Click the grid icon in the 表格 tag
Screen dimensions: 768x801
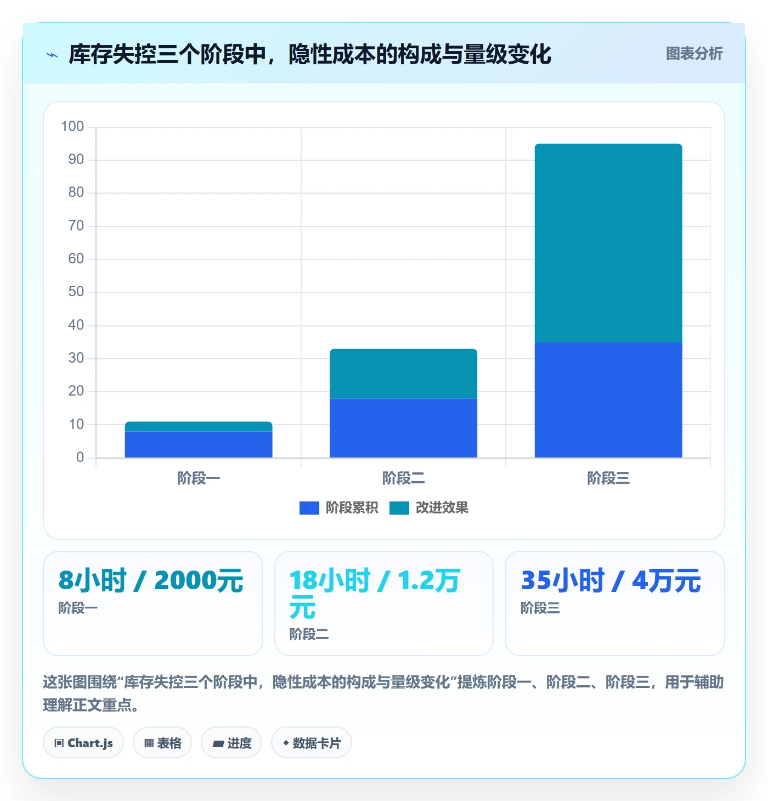pos(149,743)
